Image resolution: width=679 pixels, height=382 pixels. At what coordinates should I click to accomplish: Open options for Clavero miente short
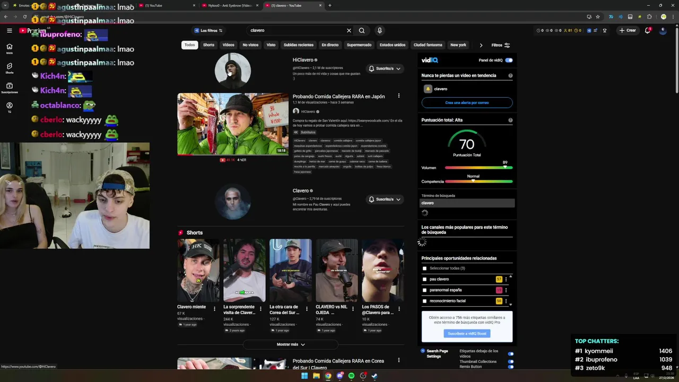214,308
